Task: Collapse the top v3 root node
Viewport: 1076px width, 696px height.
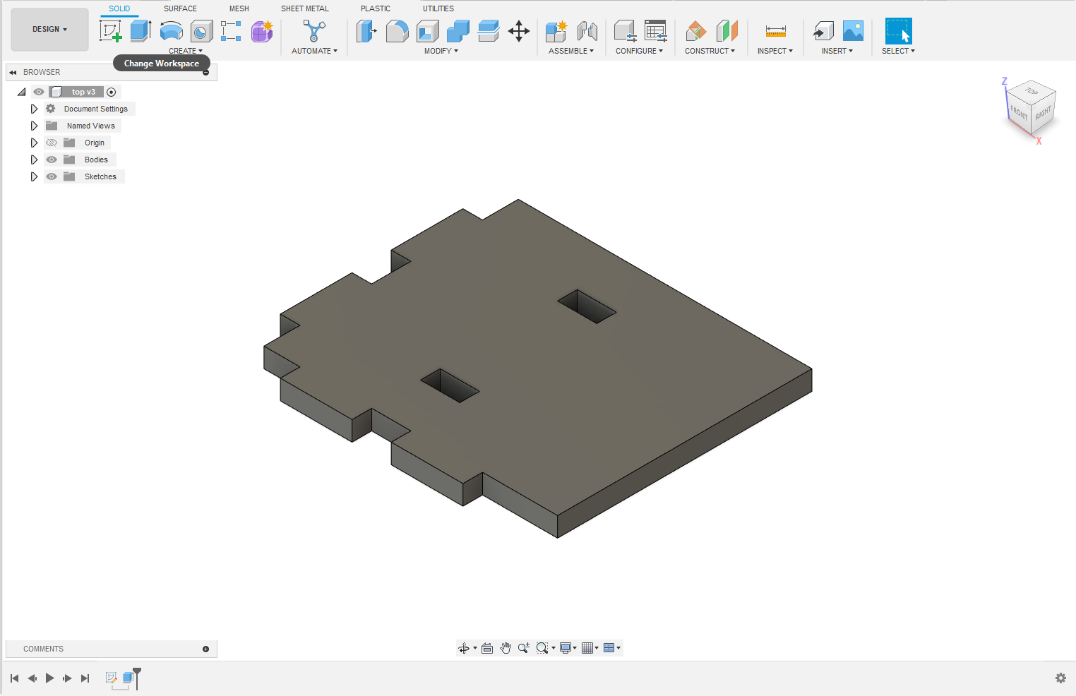Action: click(22, 92)
